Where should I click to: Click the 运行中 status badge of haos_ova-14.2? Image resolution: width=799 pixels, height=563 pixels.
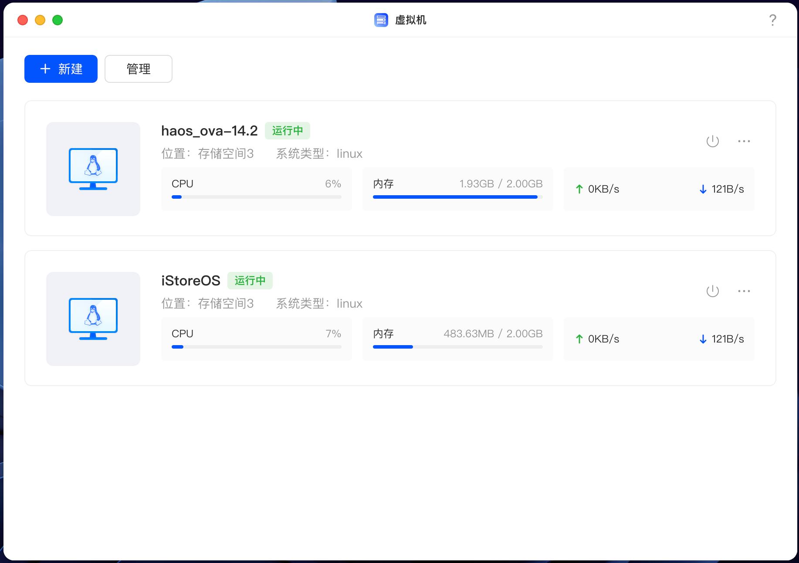(288, 131)
